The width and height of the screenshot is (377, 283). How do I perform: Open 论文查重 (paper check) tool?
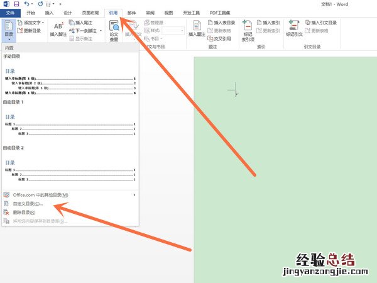pyautogui.click(x=114, y=31)
